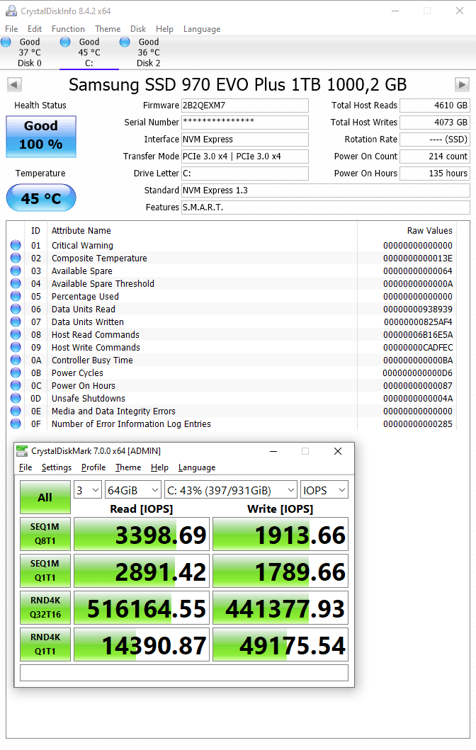
Task: Click raw value 0000000000013E
Action: click(418, 258)
